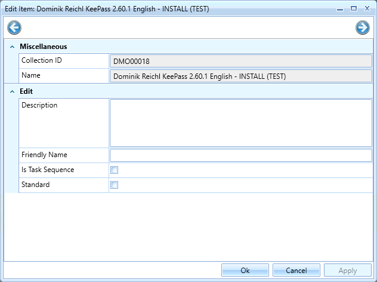Viewport: 377px width, 282px height.
Task: Click the back arrow navigation icon
Action: click(x=14, y=27)
